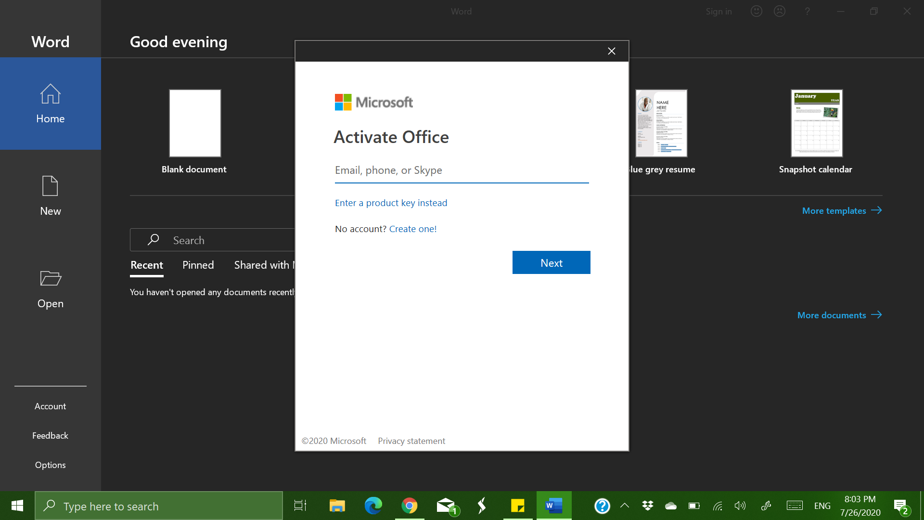
Task: Open Microsoft Edge from the taskbar
Action: 373,506
